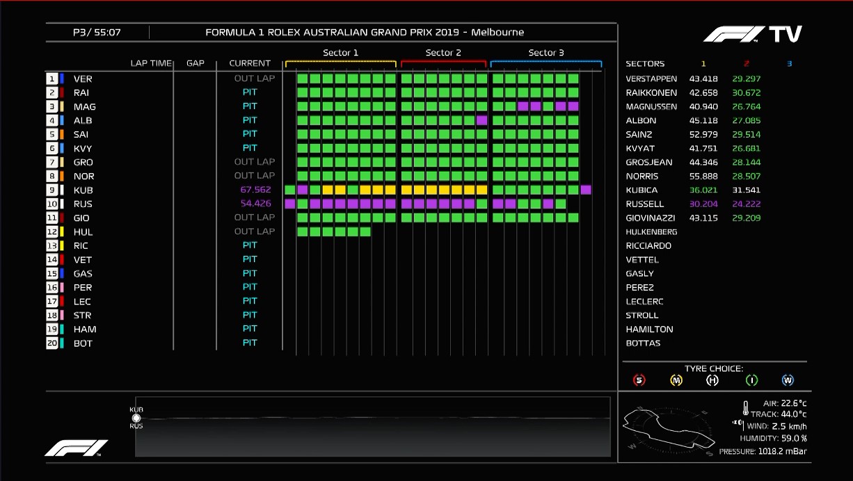Click the position 3 box for MAG
The image size is (853, 481).
(51, 106)
